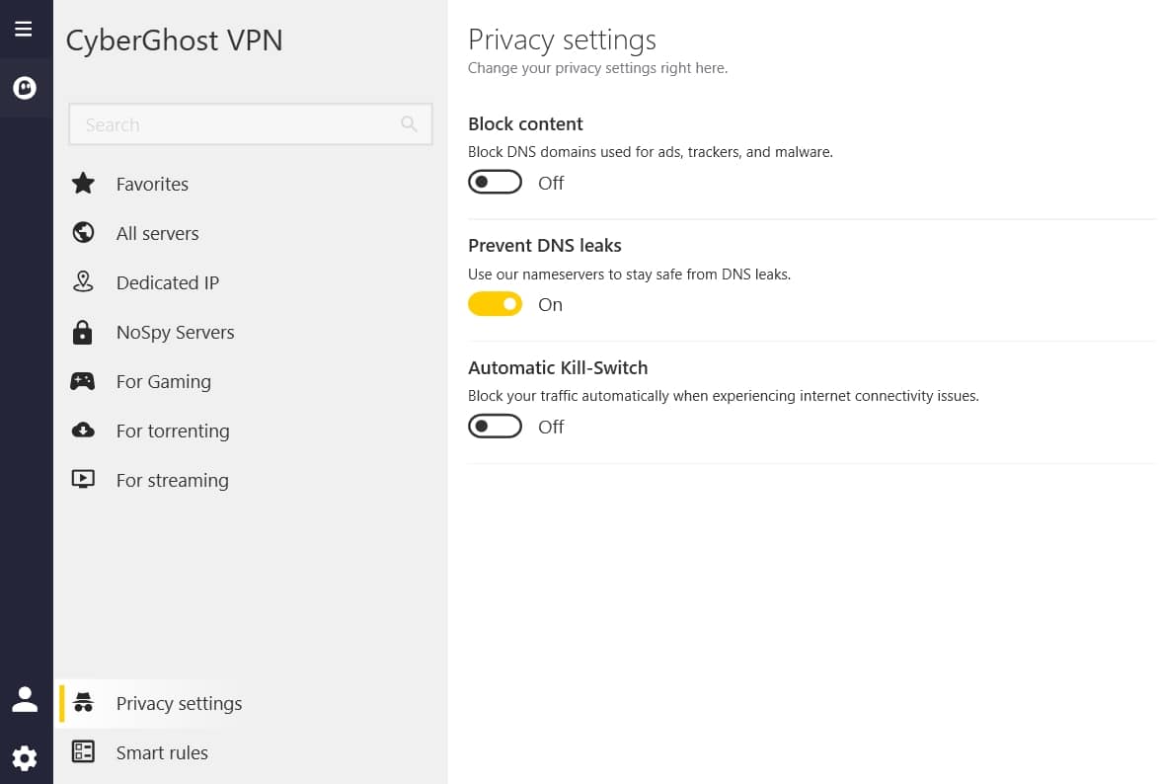Enable the Block content toggle
The height and width of the screenshot is (784, 1159).
tap(496, 182)
